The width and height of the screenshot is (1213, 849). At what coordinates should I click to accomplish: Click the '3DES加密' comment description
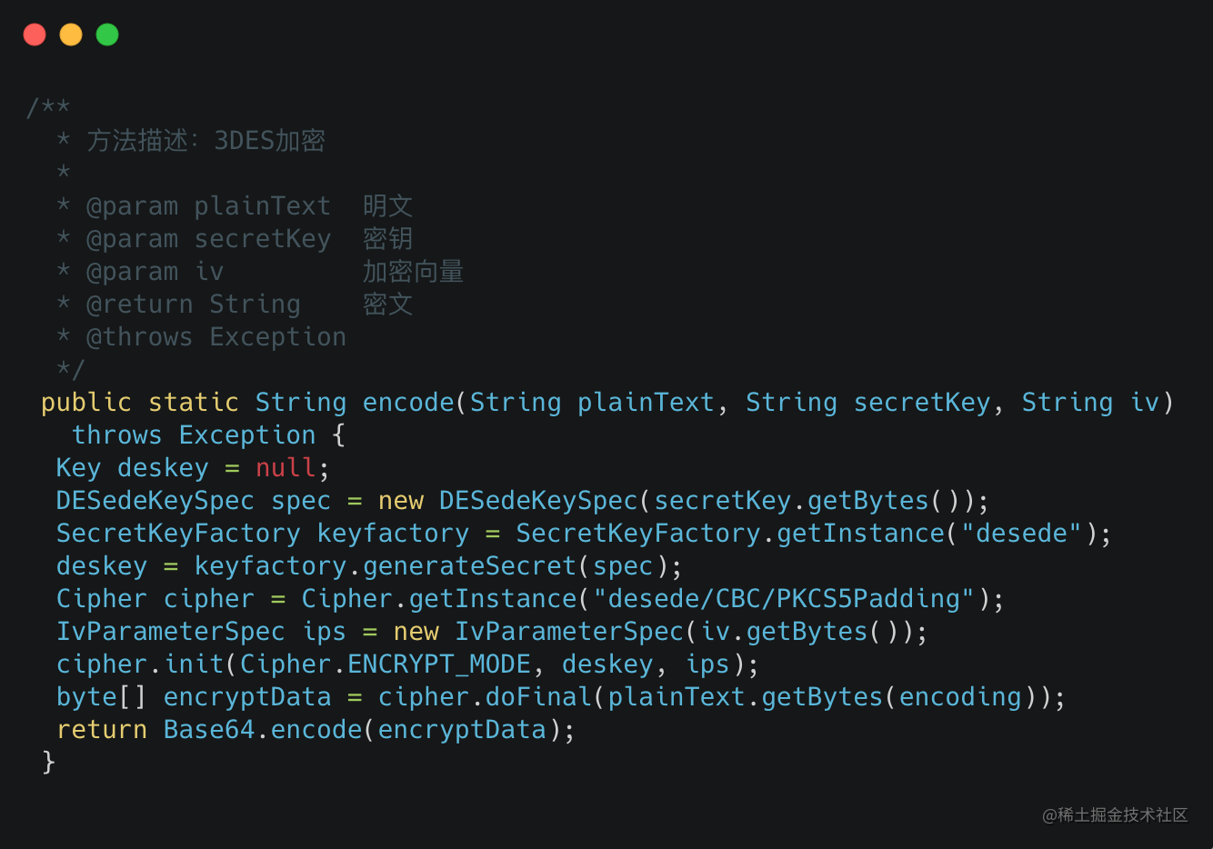[269, 140]
